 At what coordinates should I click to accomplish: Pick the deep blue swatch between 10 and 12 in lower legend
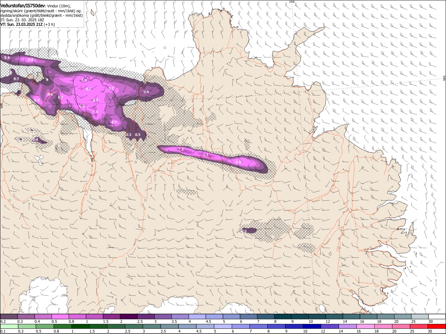[x=313, y=326]
